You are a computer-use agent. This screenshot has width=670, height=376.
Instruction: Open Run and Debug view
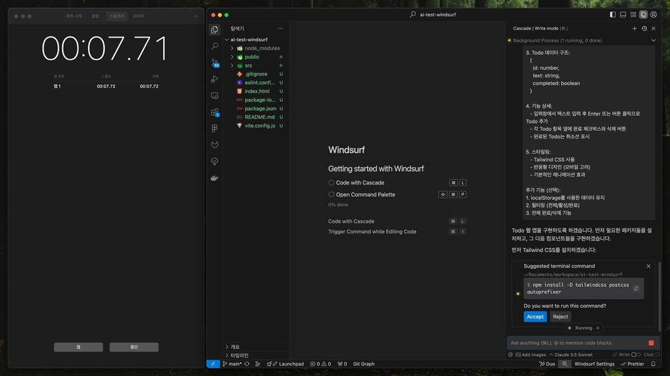click(x=215, y=79)
